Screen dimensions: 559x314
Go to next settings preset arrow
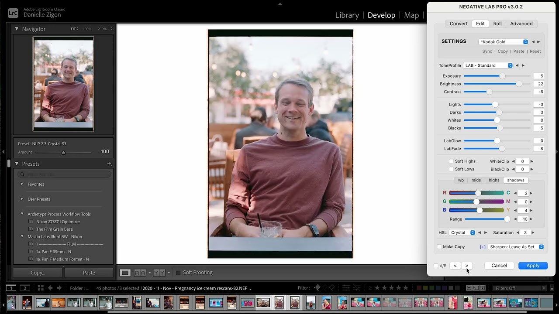pyautogui.click(x=538, y=42)
